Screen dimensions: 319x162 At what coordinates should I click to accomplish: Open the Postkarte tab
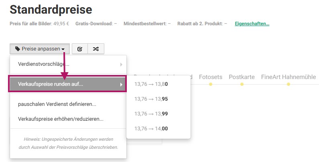pos(242,77)
